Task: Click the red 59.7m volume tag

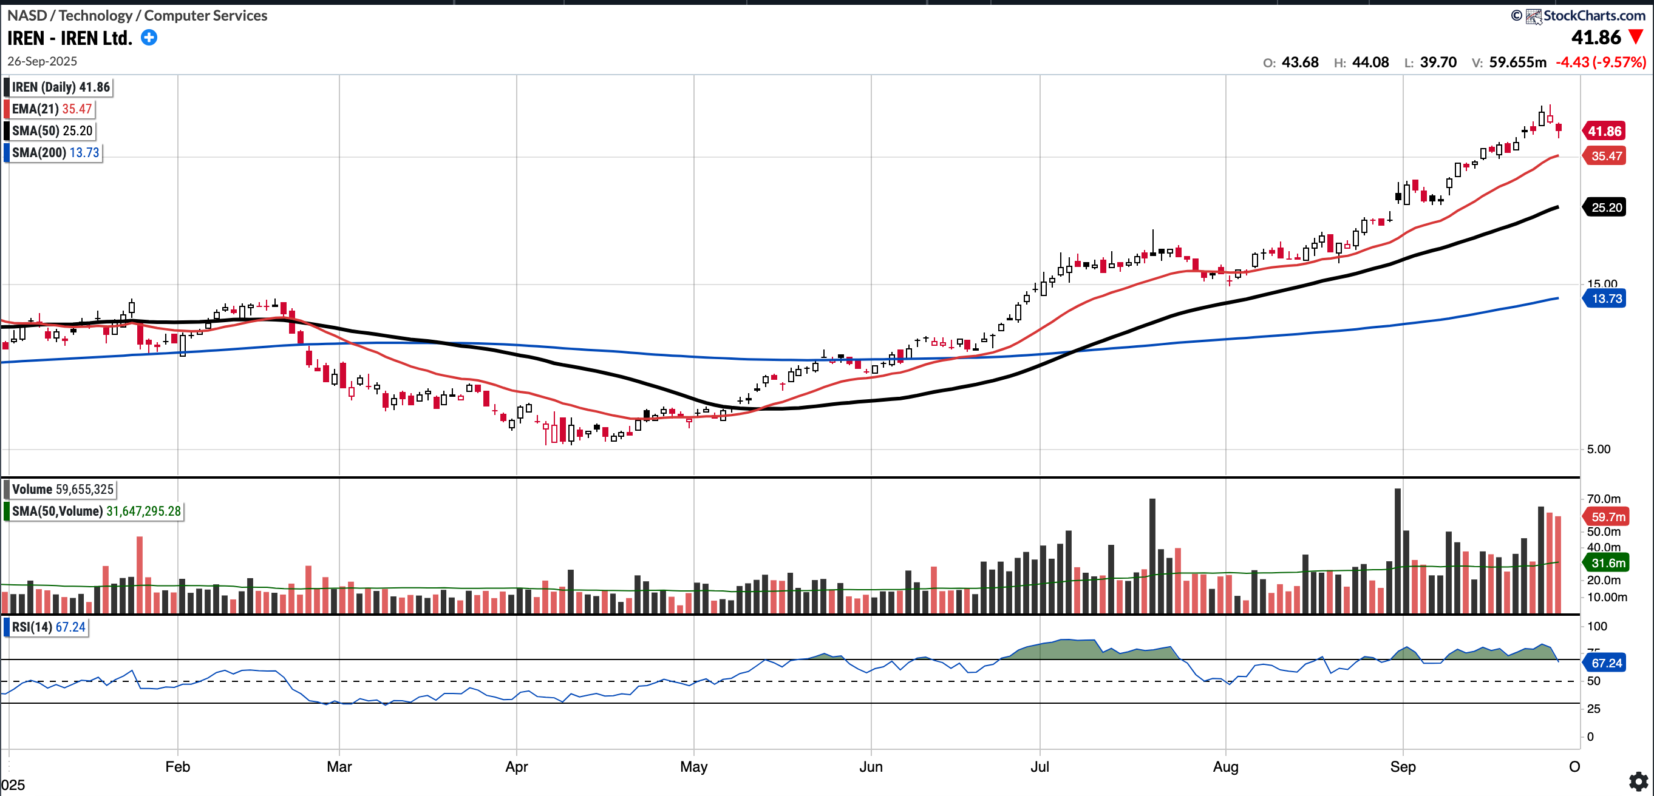Action: [x=1607, y=516]
